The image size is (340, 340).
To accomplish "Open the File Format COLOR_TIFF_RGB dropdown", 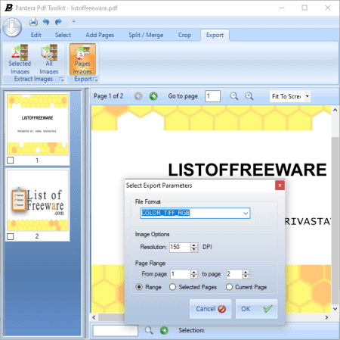I will [x=195, y=213].
